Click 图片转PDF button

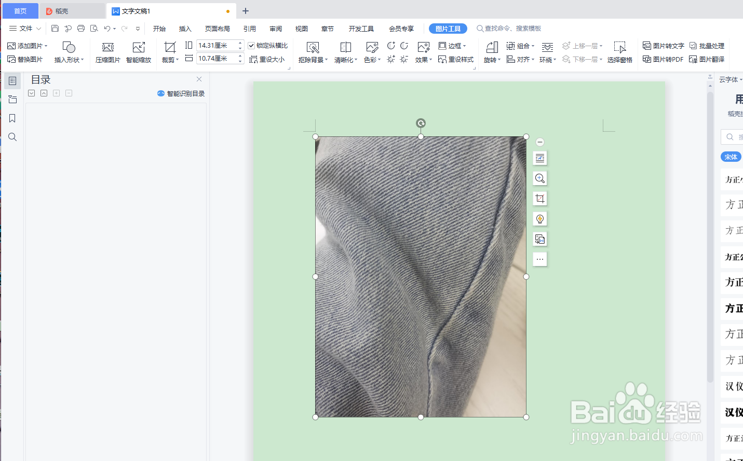point(663,60)
